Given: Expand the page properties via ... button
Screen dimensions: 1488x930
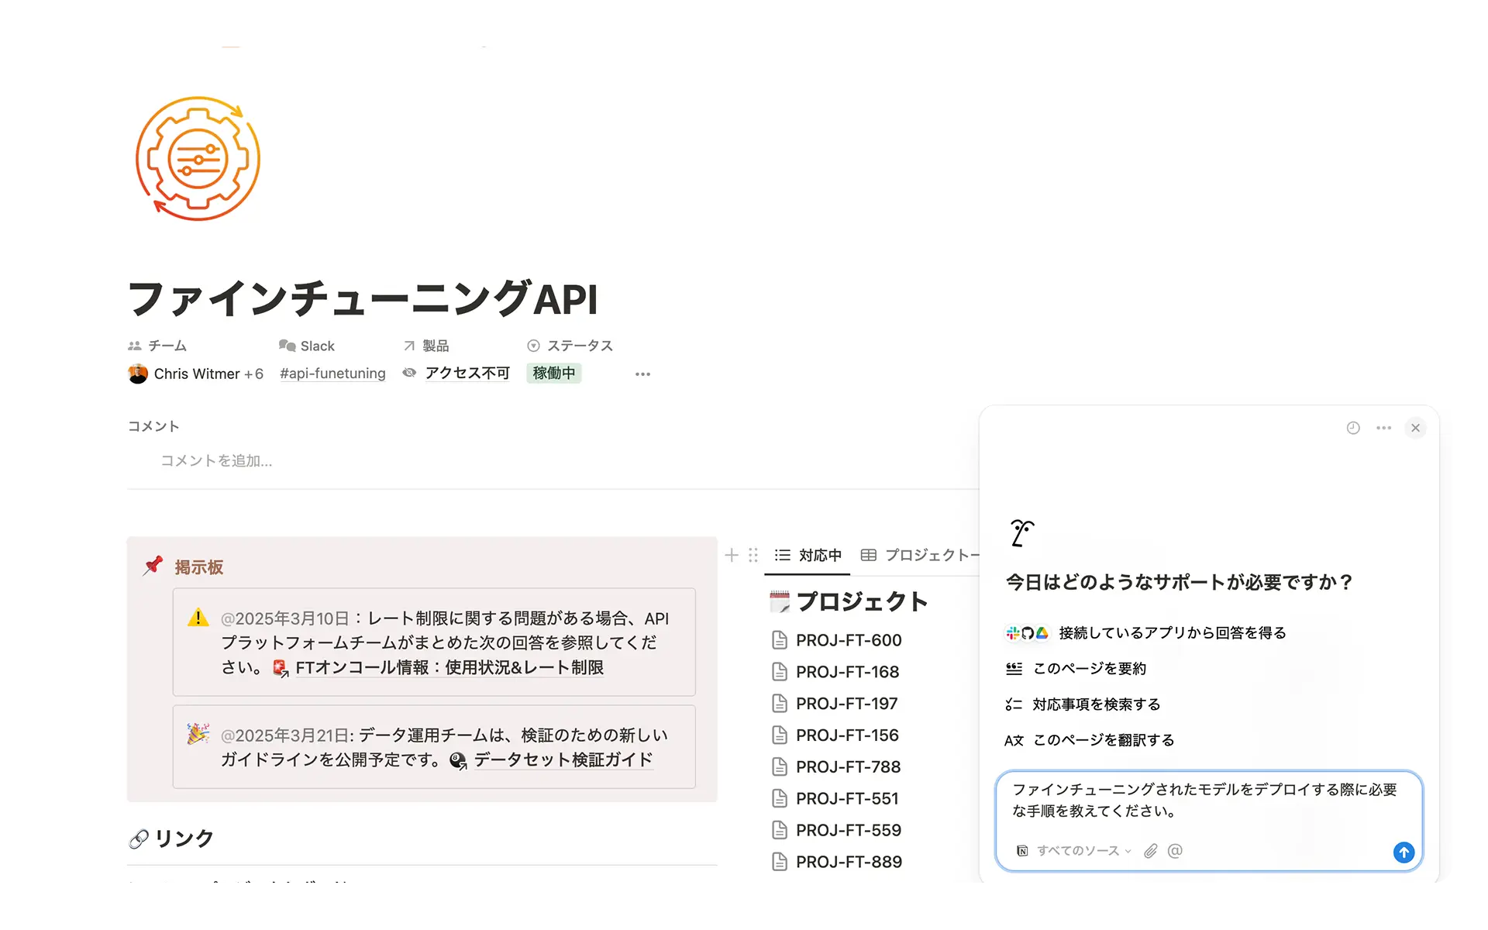Looking at the screenshot, I should [x=642, y=374].
